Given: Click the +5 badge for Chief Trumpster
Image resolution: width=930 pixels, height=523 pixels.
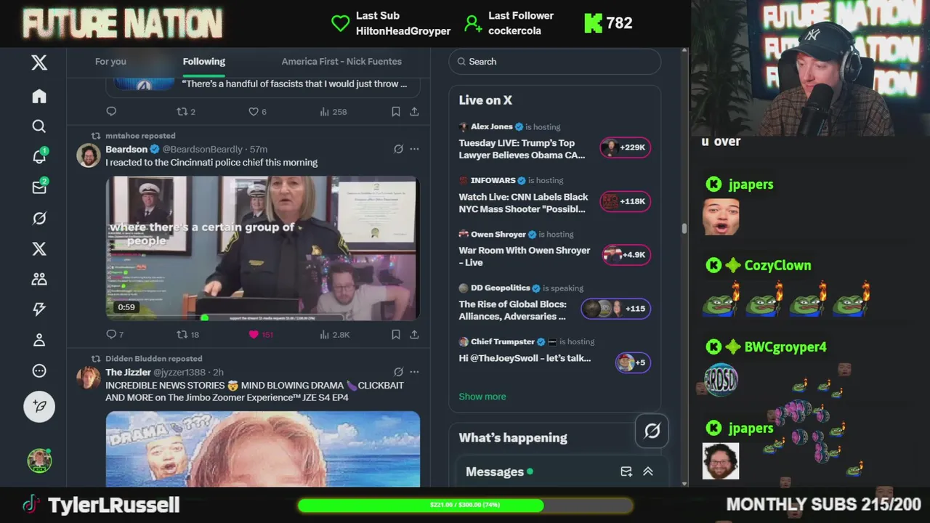Looking at the screenshot, I should tap(633, 362).
